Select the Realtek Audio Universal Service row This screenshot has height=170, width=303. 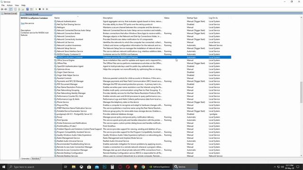coord(143,141)
